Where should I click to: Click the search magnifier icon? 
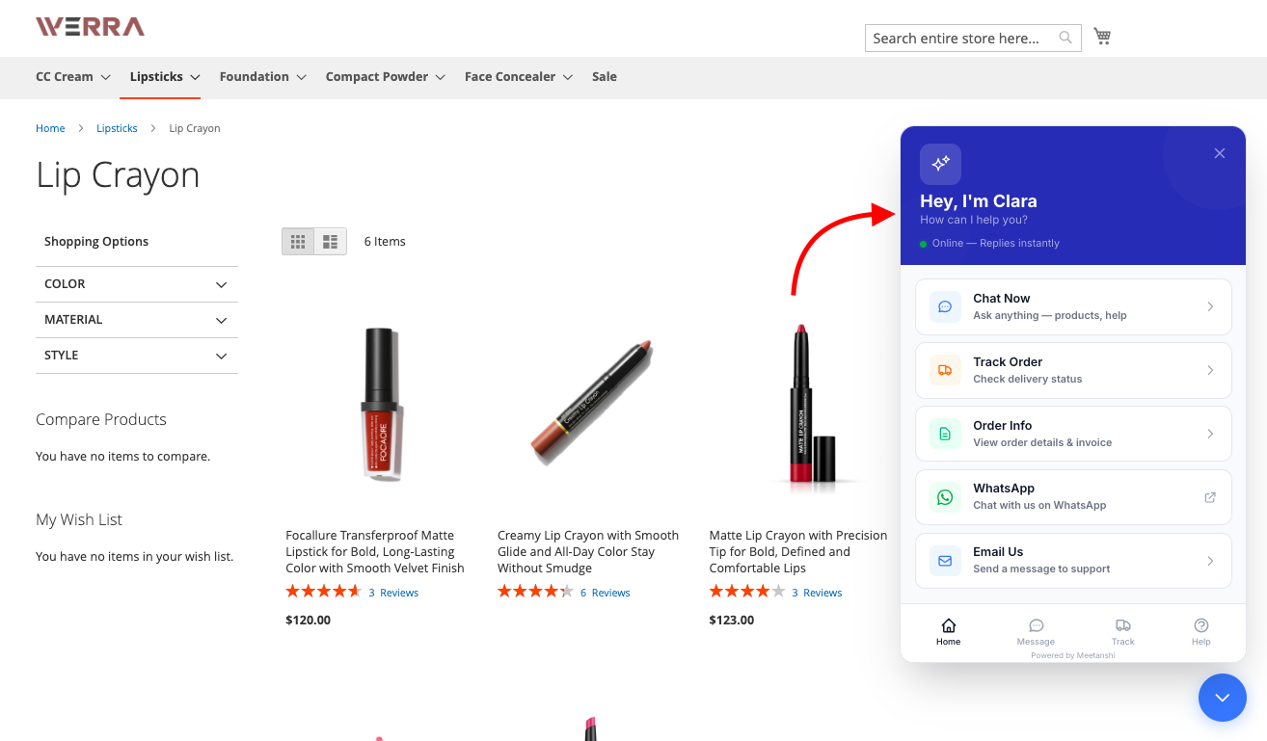coord(1065,38)
